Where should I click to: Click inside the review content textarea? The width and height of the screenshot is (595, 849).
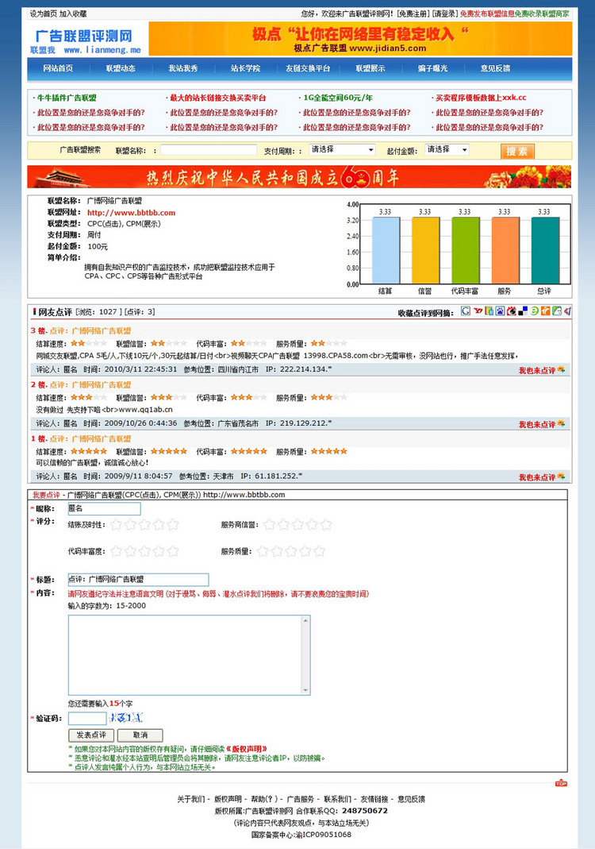[x=185, y=655]
